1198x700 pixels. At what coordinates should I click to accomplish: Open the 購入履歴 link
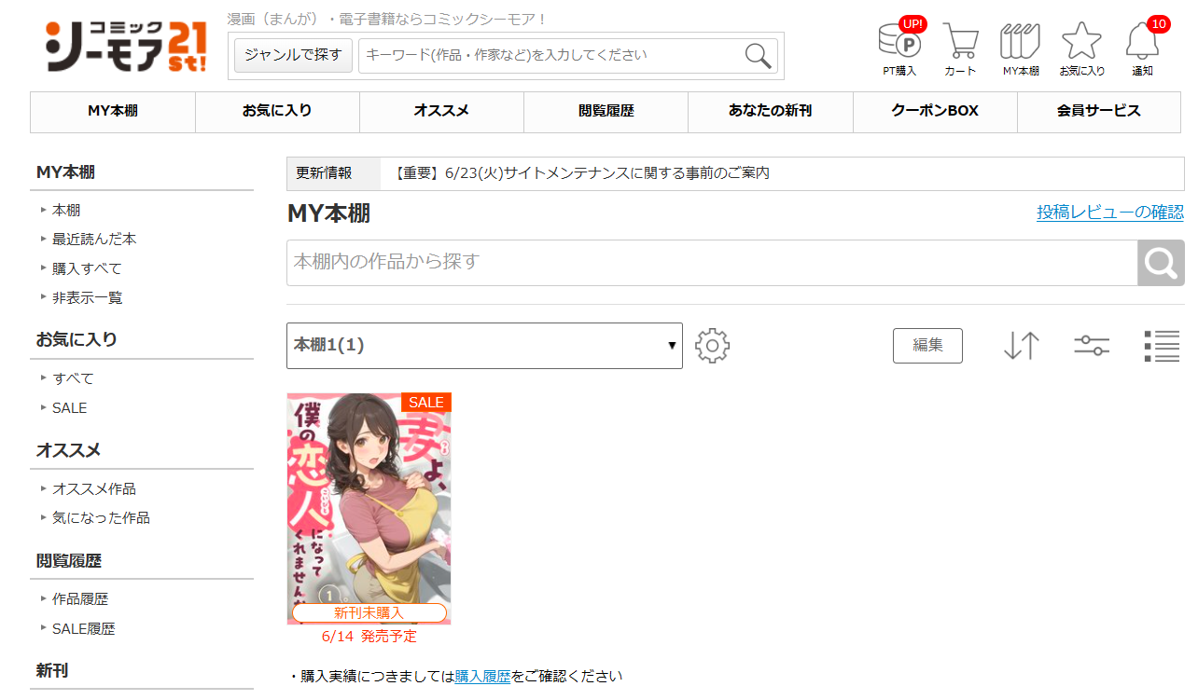point(482,677)
